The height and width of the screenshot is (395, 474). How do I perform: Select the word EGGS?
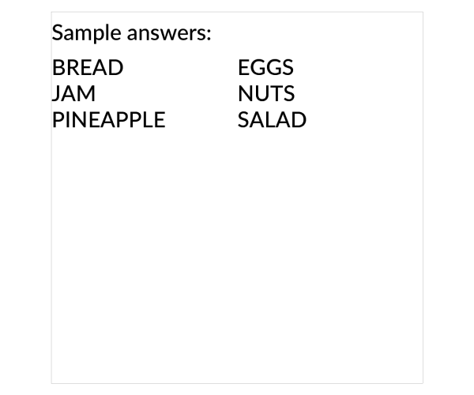click(265, 67)
